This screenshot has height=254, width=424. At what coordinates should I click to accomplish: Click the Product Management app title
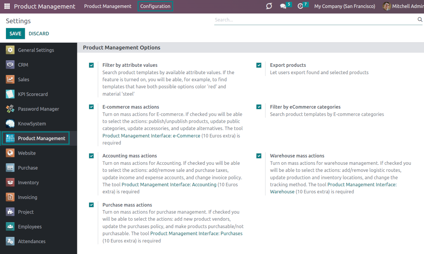tap(45, 6)
